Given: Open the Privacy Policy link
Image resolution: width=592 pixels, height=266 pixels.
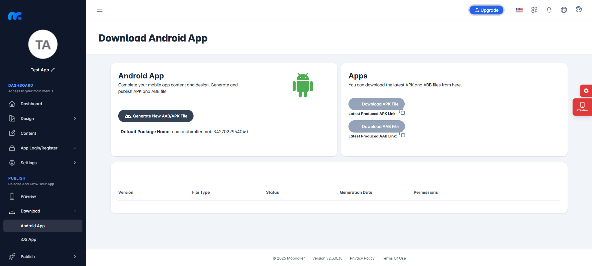Looking at the screenshot, I should pyautogui.click(x=362, y=258).
